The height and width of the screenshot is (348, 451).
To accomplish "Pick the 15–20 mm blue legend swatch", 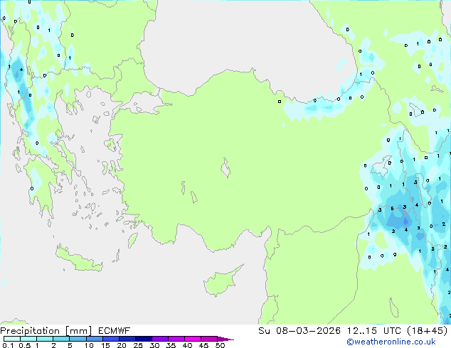I will click(111, 339).
